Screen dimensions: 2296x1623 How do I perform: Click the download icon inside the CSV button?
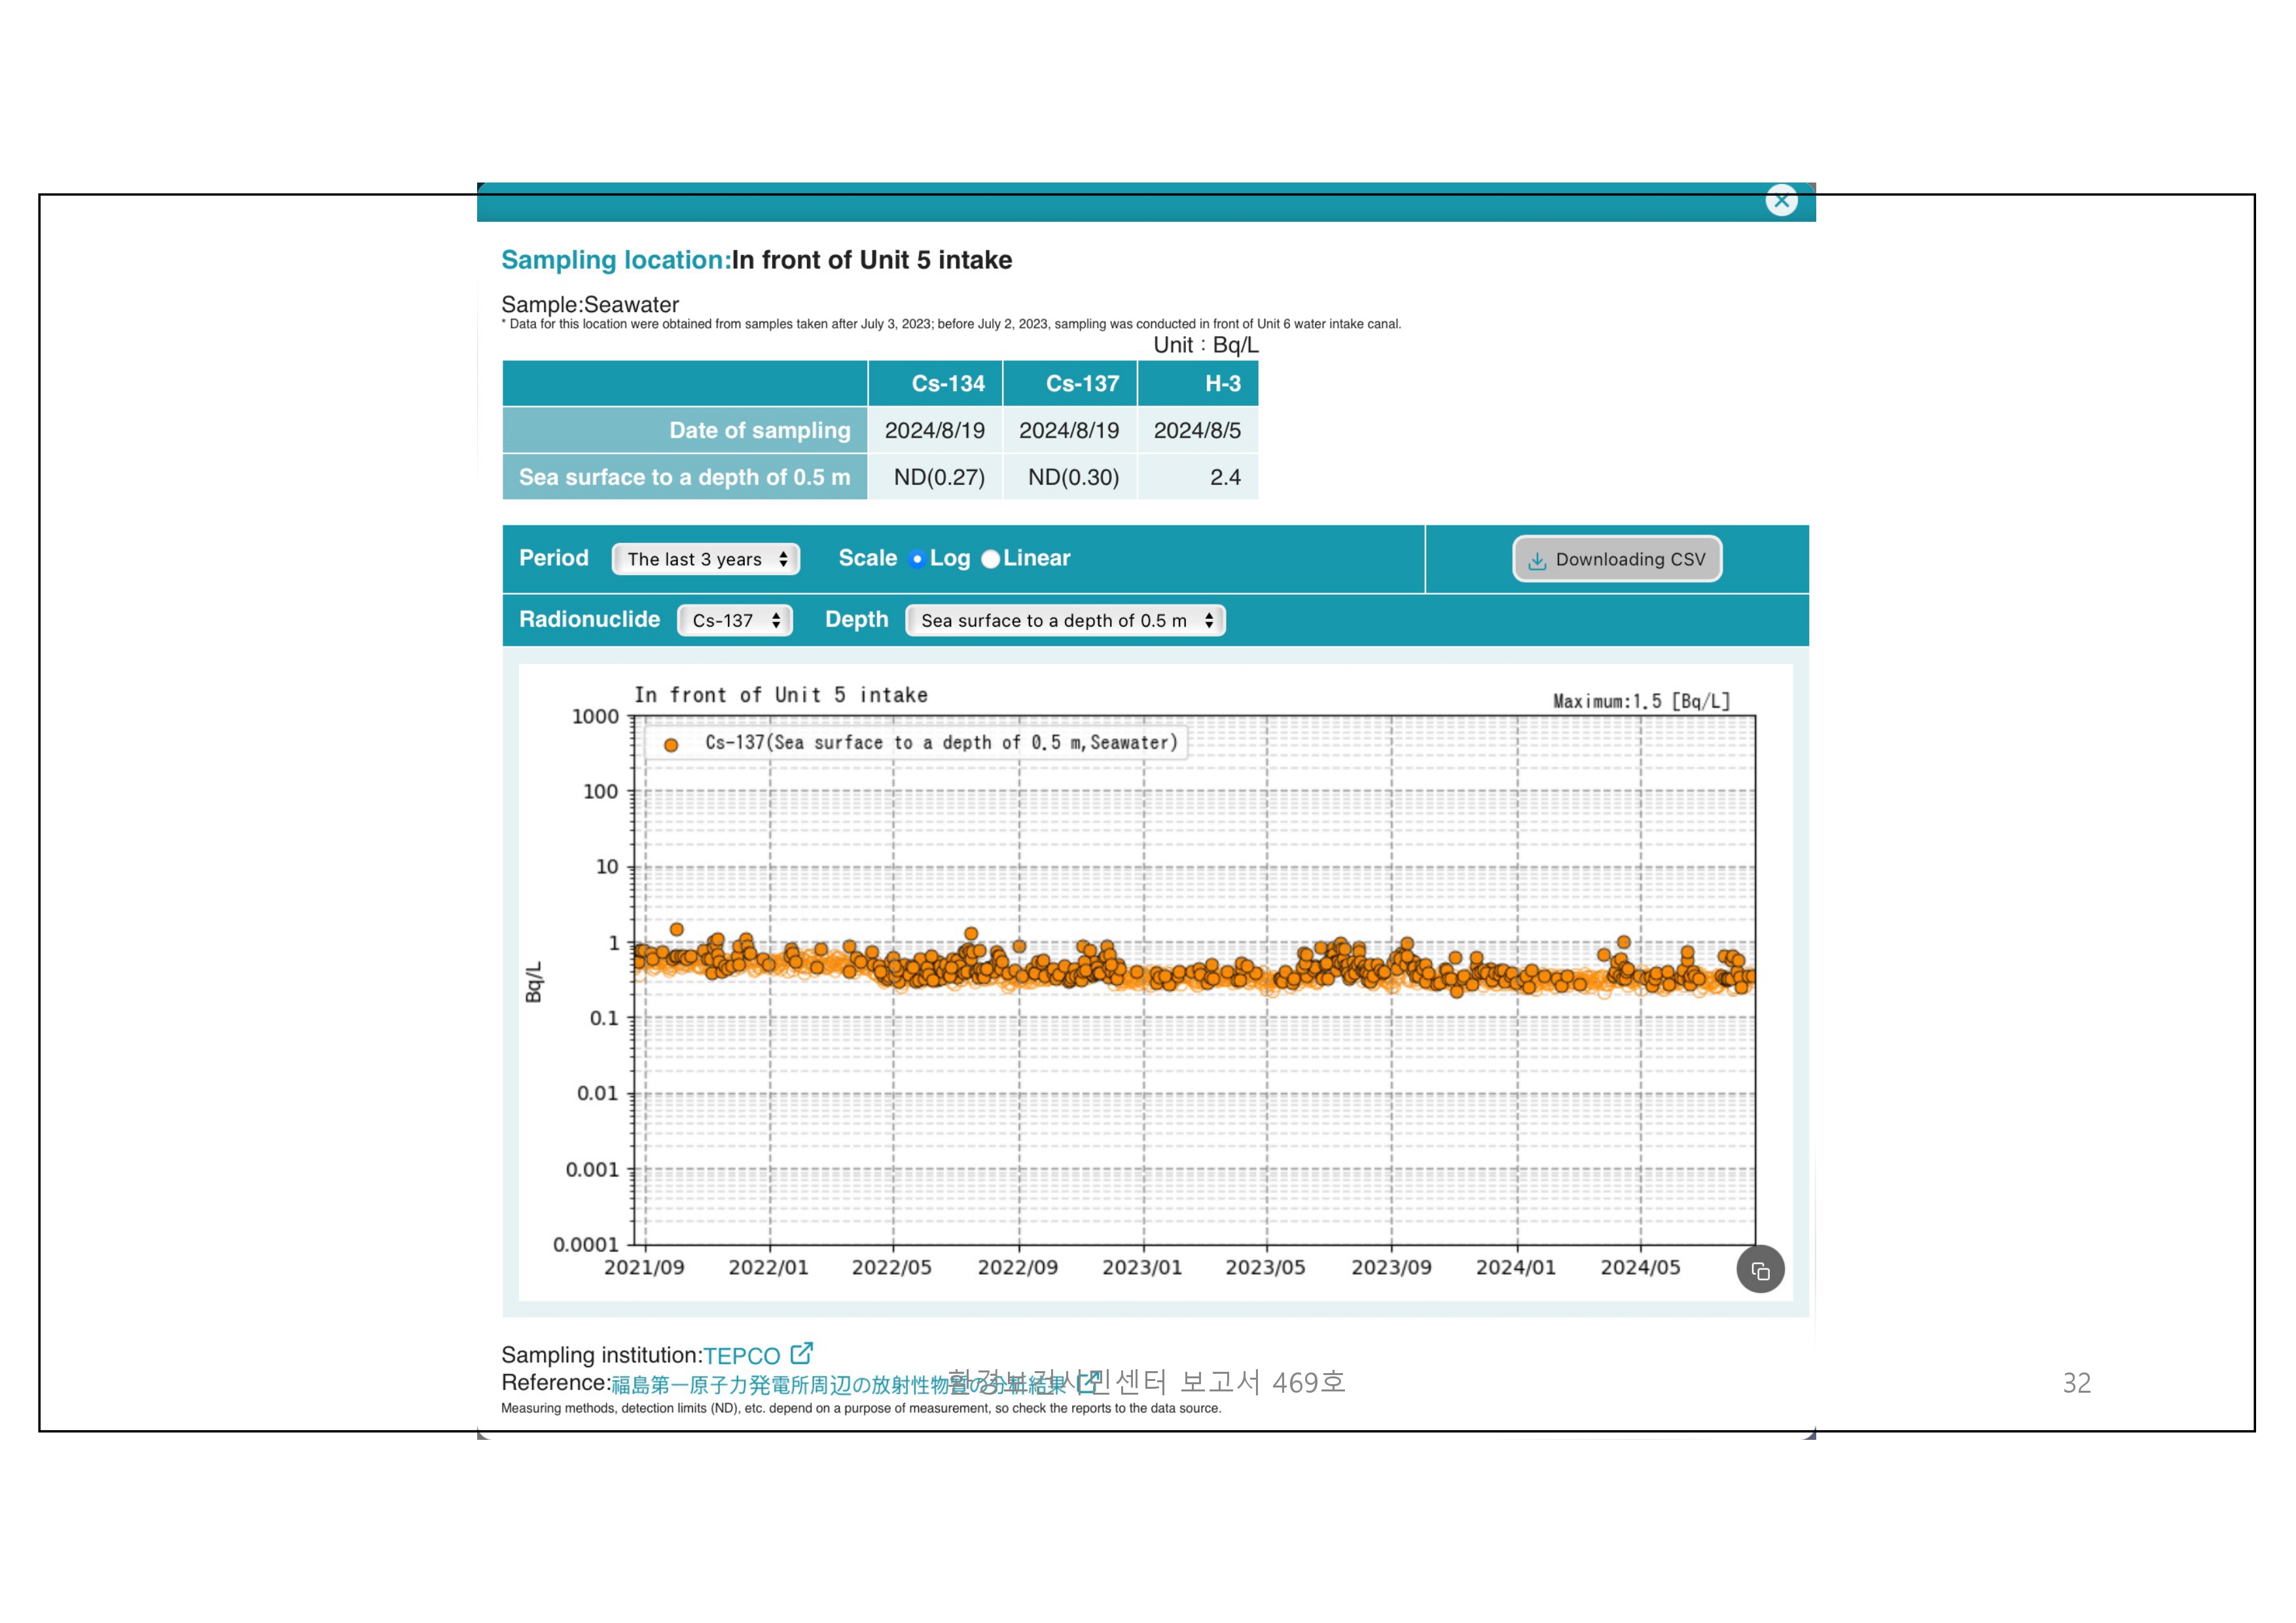pos(1538,561)
